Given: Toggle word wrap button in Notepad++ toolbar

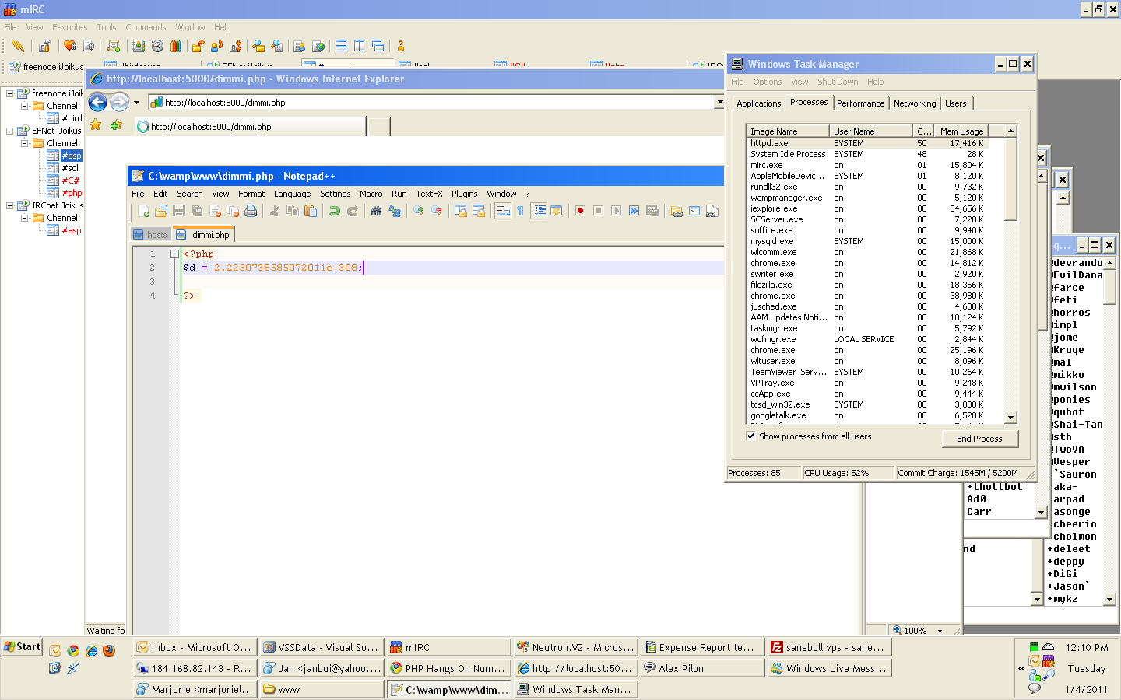Looking at the screenshot, I should pos(502,211).
